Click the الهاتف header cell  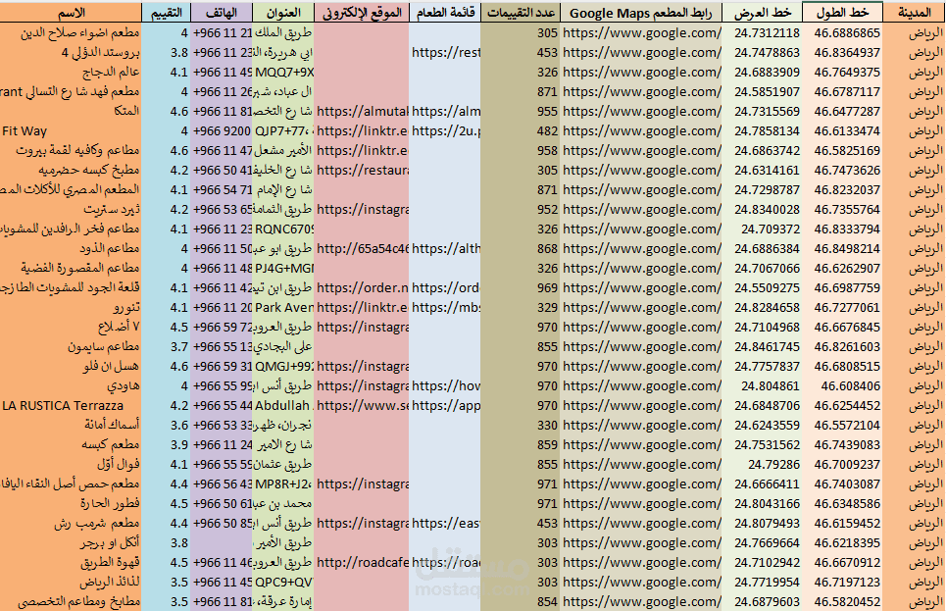point(222,13)
